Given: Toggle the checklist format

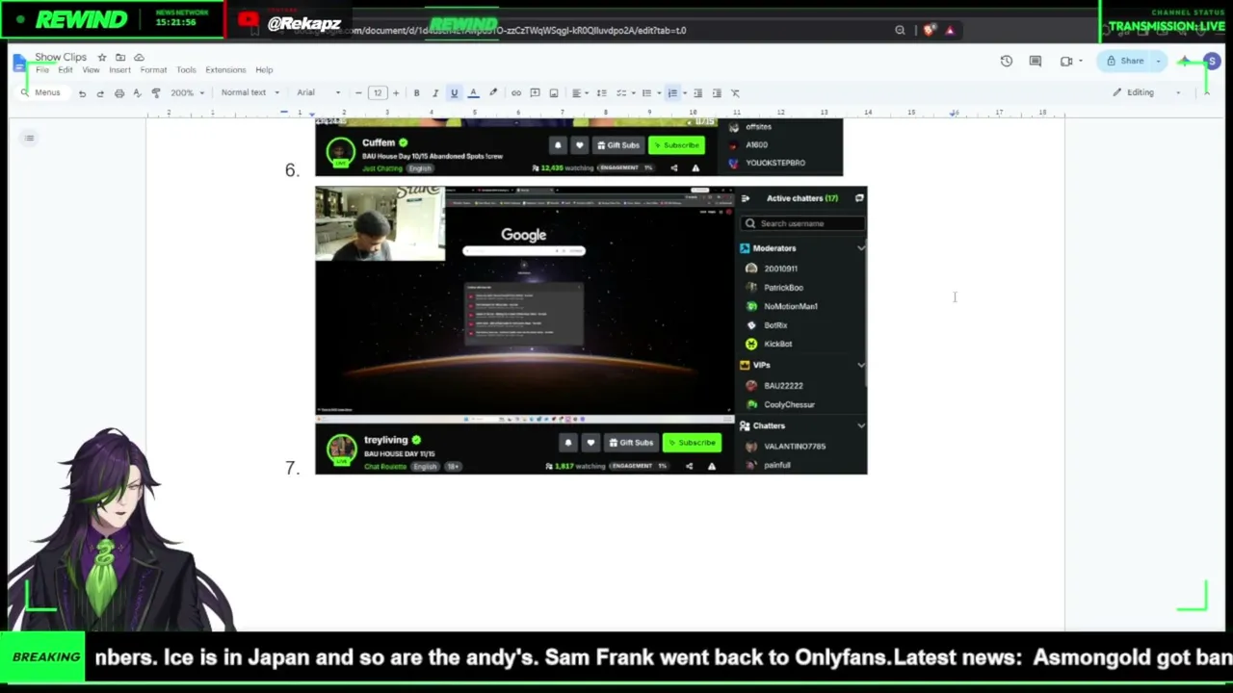Looking at the screenshot, I should tap(621, 93).
